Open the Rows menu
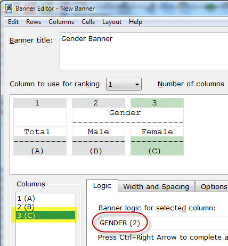Viewport: 228px width, 246px height. pos(34,22)
